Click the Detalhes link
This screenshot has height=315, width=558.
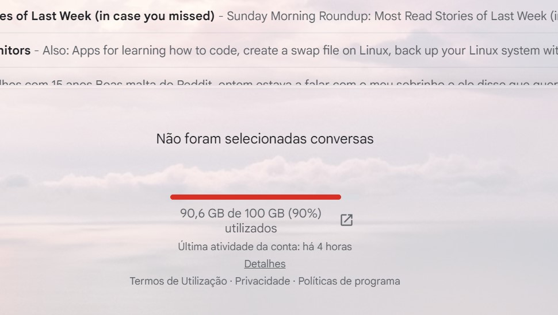click(x=265, y=264)
